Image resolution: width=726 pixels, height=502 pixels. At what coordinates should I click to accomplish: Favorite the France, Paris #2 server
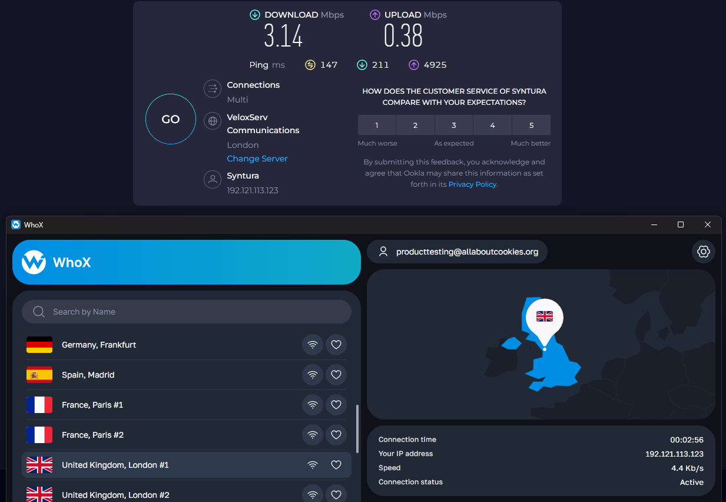[x=336, y=435]
